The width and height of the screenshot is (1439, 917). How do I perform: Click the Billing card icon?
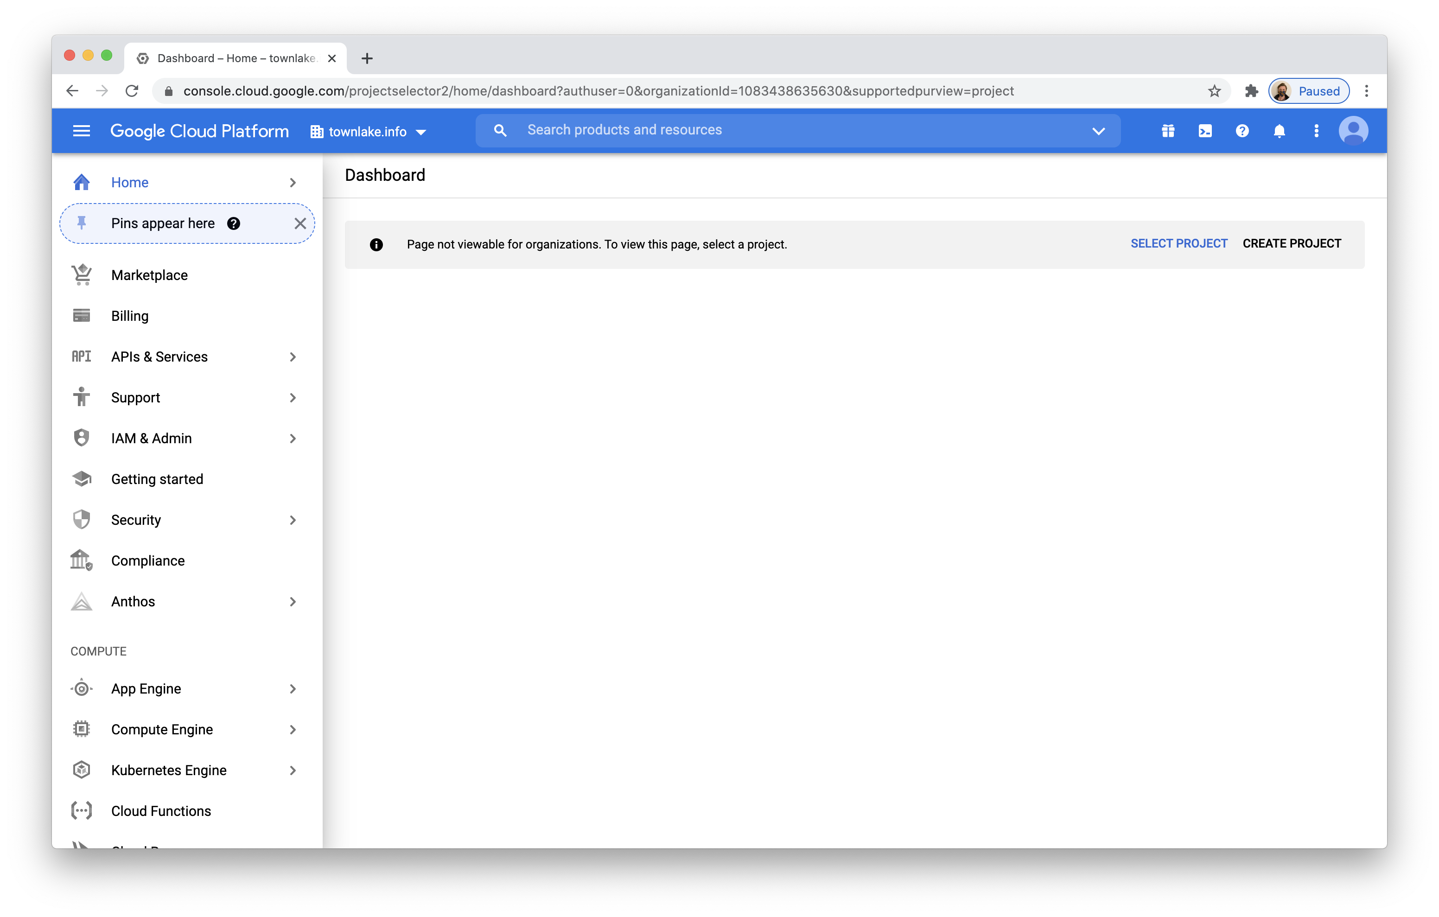81,316
